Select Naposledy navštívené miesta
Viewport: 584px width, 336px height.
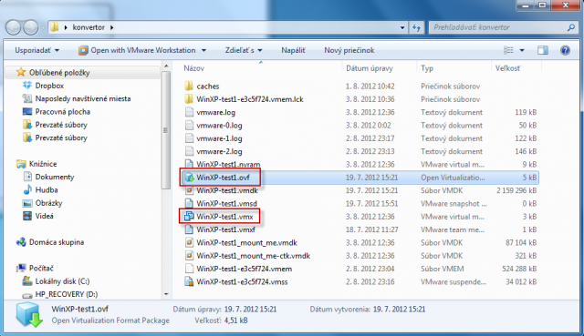point(83,98)
